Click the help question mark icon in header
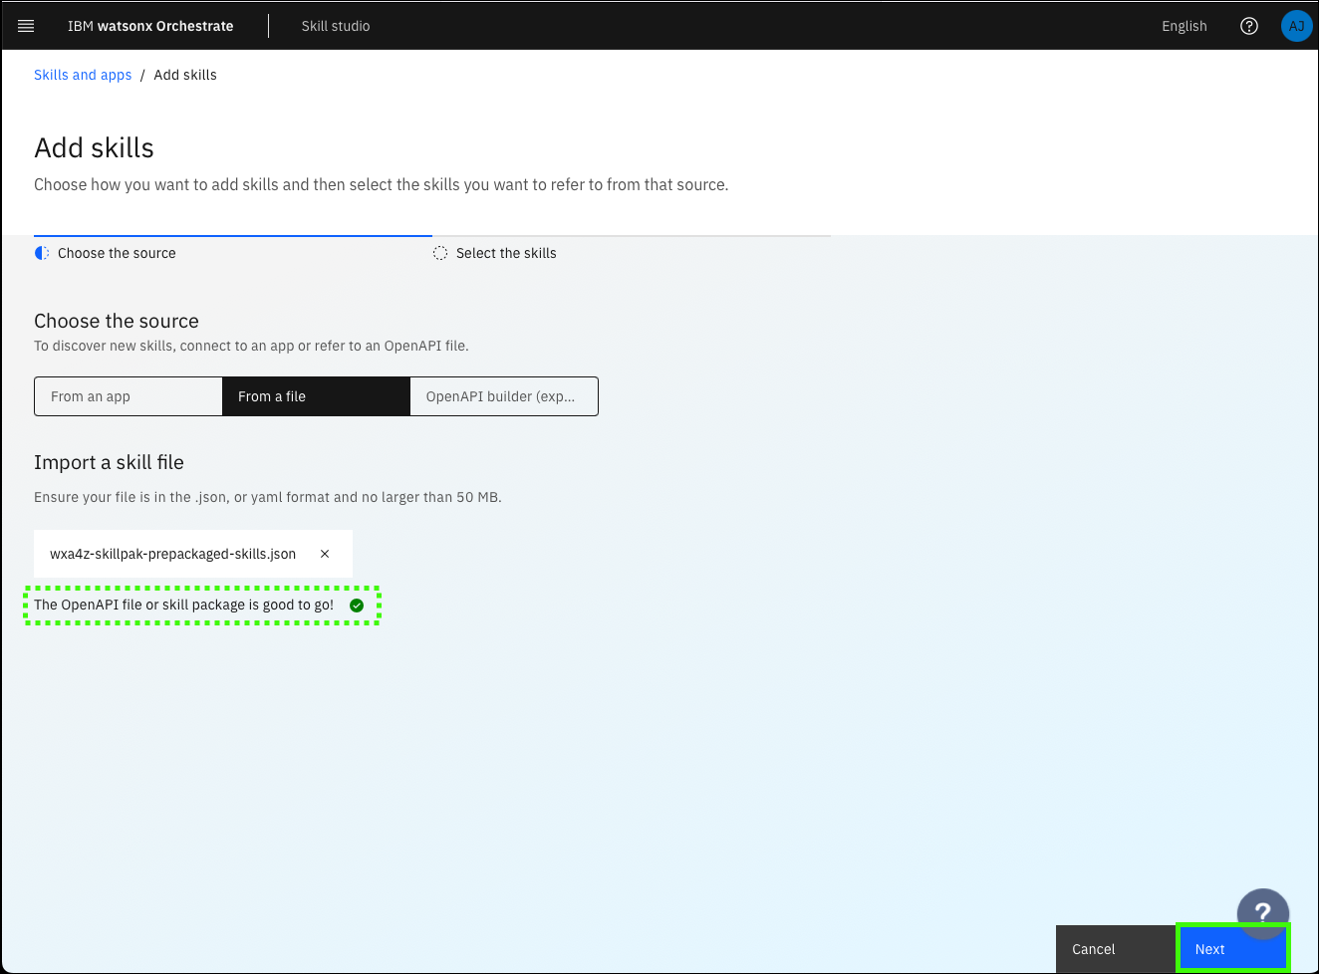The image size is (1319, 974). 1248,26
